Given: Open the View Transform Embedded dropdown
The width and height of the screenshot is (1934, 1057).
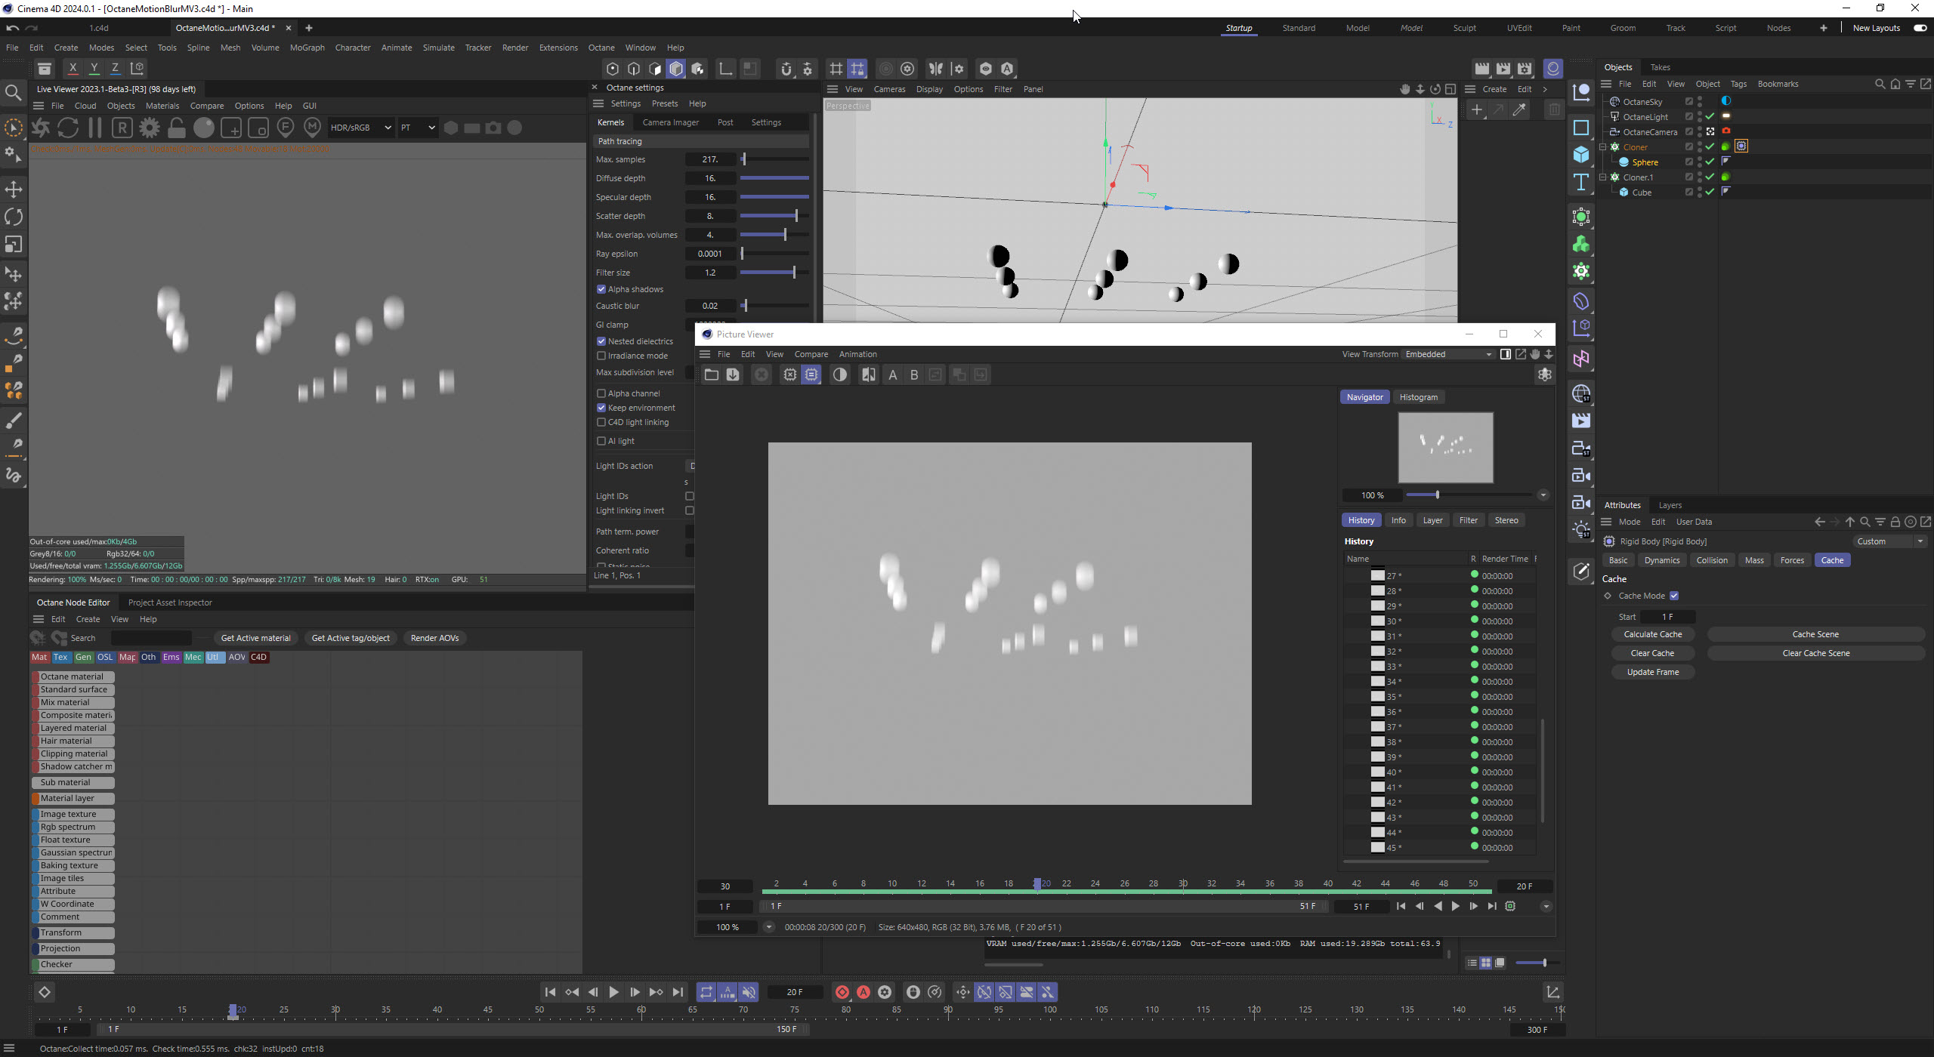Looking at the screenshot, I should point(1447,354).
